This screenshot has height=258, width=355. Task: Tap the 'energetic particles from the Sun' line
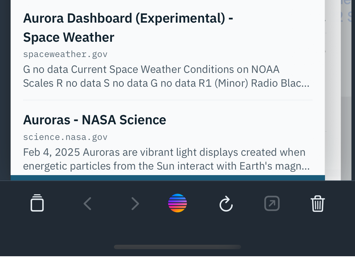coord(166,166)
